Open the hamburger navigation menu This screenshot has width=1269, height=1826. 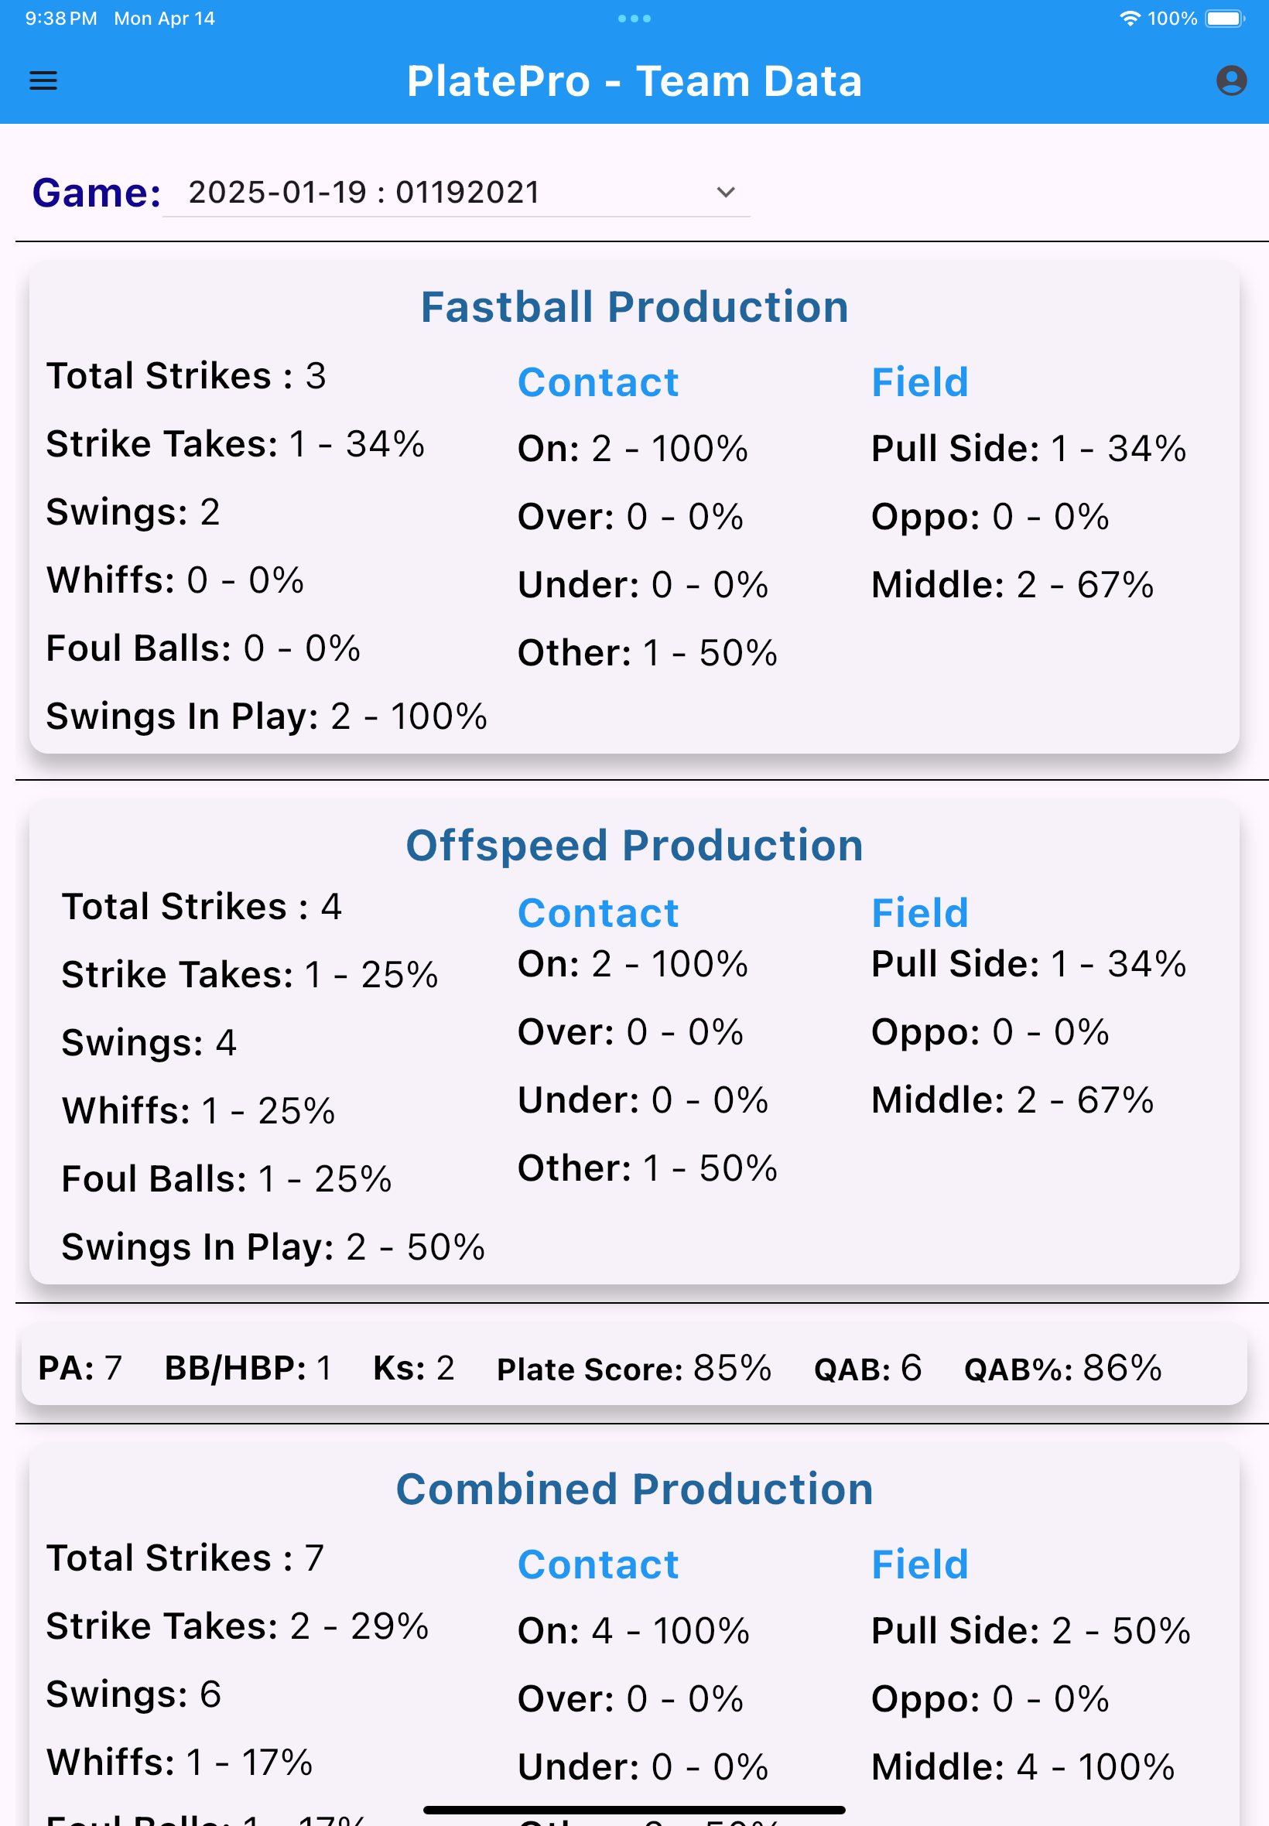point(43,80)
